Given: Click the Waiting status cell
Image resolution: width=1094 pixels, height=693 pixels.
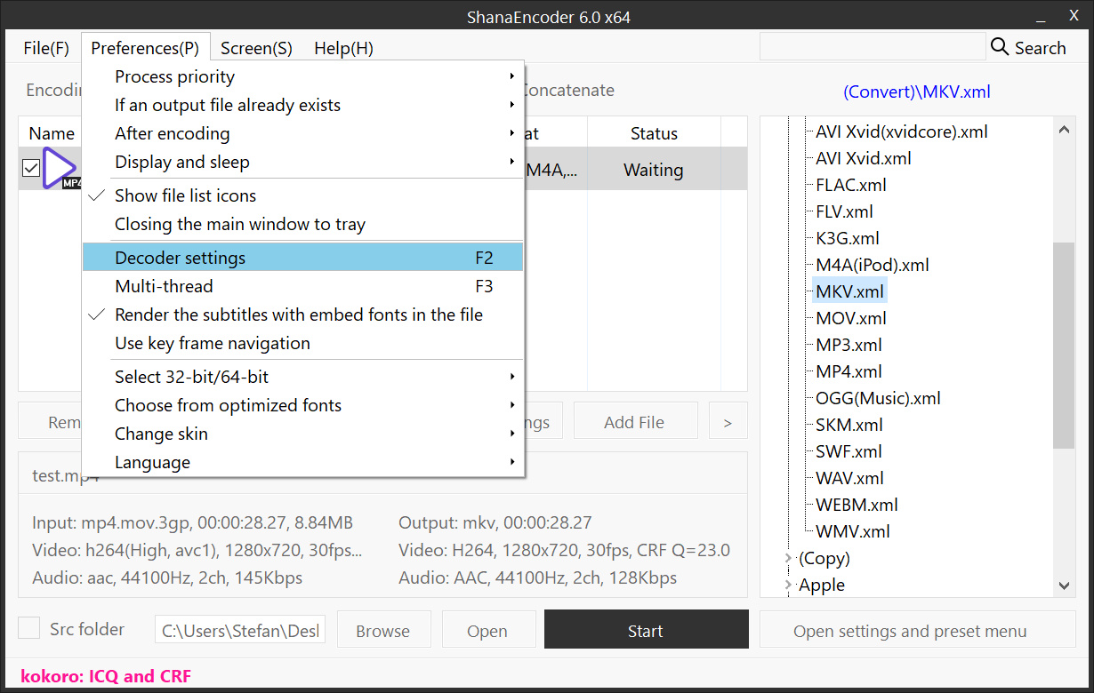Looking at the screenshot, I should (654, 170).
